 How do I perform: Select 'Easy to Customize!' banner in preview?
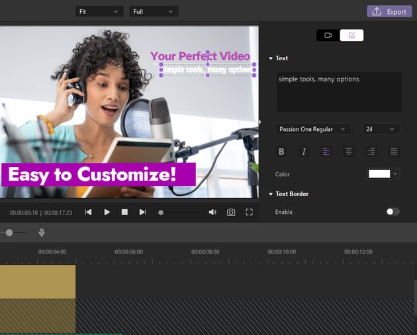(x=99, y=174)
